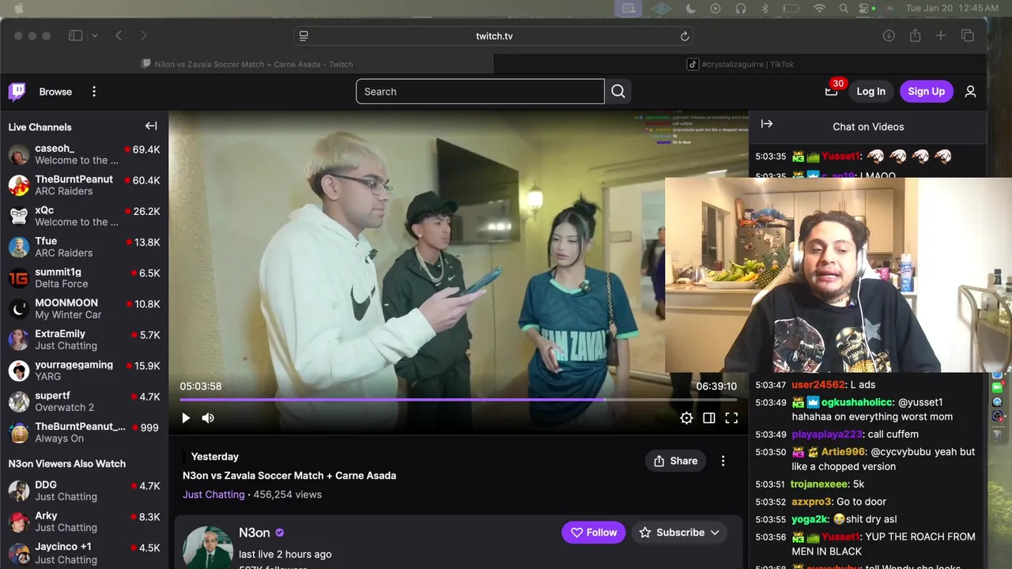This screenshot has height=569, width=1012.
Task: Open the Just Chatting category link
Action: click(213, 495)
